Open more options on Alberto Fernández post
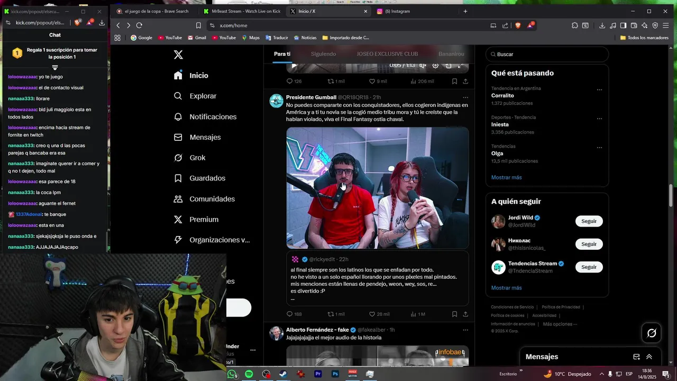The width and height of the screenshot is (677, 381). [465, 330]
